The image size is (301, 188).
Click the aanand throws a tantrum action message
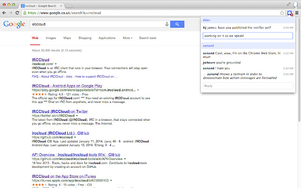pos(240,76)
